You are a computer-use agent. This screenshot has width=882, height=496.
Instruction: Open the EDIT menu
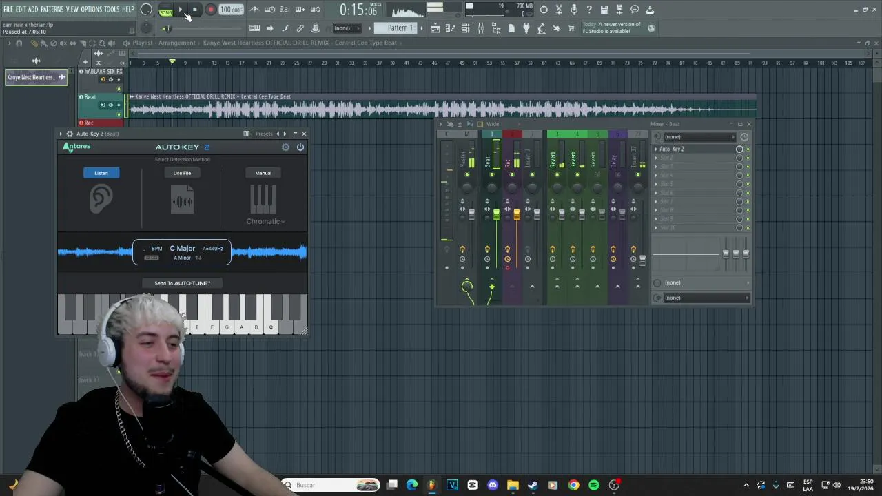[x=21, y=9]
